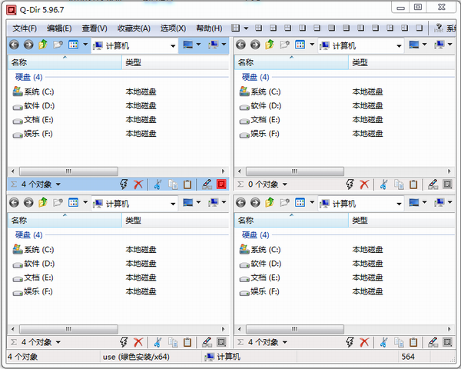
Task: Go up one folder in bottom-right pane
Action: tap(270, 202)
